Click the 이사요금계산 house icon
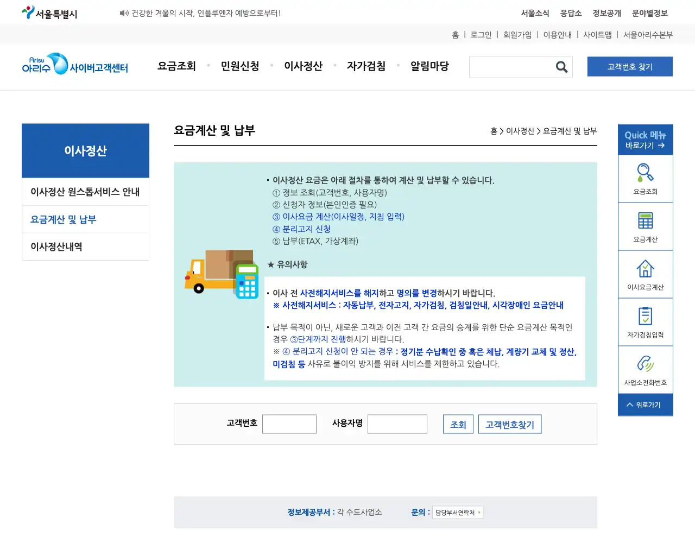Viewport: 695px width, 556px height. [x=645, y=268]
